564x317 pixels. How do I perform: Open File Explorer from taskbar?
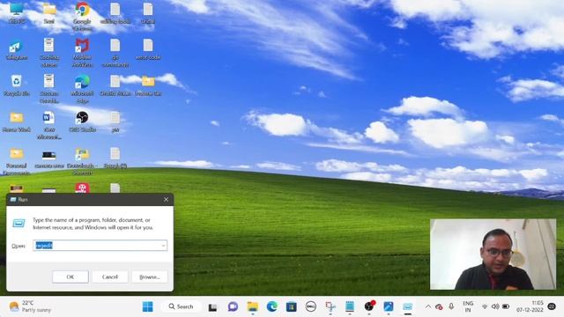pyautogui.click(x=253, y=306)
